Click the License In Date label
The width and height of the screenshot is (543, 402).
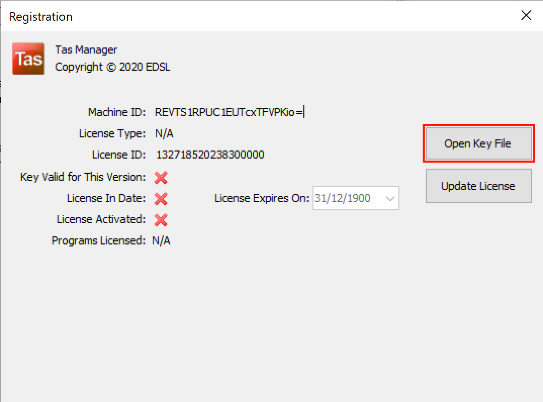click(x=106, y=198)
